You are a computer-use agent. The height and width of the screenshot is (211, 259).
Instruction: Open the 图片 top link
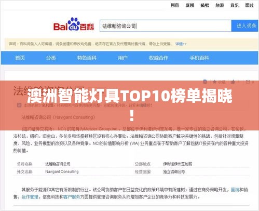tap(249, 5)
